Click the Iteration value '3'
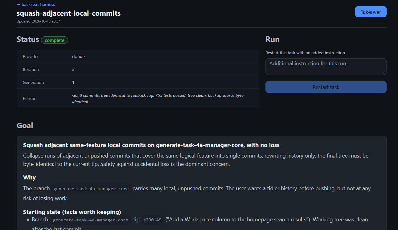398x230 pixels. click(x=73, y=69)
